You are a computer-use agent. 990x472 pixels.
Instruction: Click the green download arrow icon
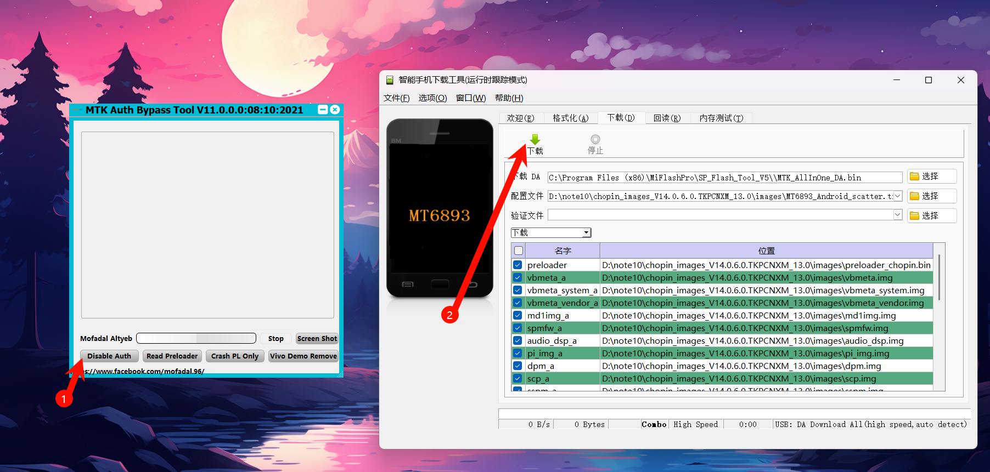click(535, 140)
